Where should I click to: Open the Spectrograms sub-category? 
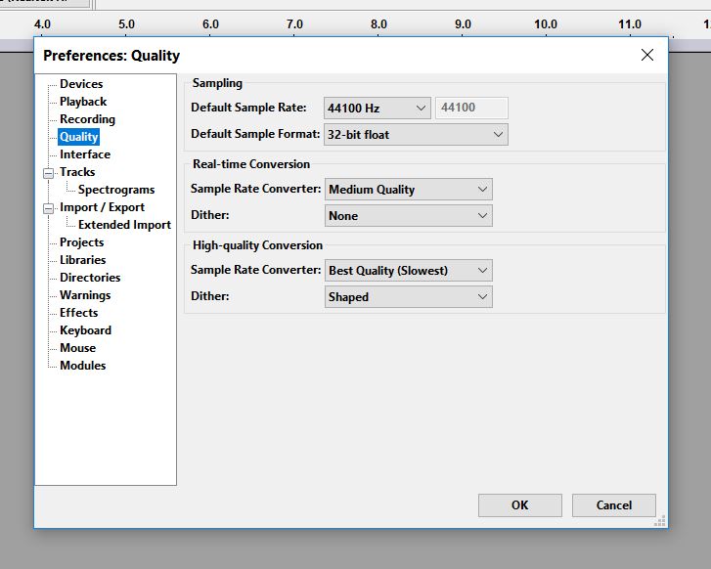116,190
